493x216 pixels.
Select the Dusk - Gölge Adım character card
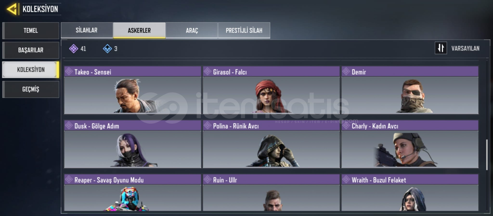click(x=132, y=144)
